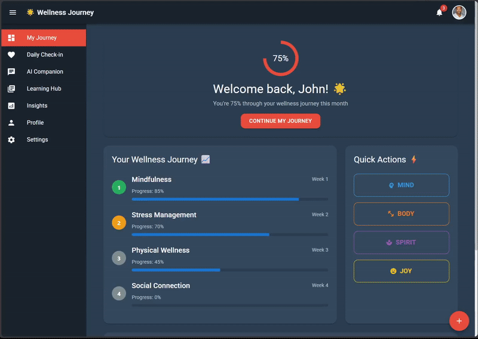Click the Physical Wellness progress bar
The width and height of the screenshot is (478, 339).
tap(230, 270)
